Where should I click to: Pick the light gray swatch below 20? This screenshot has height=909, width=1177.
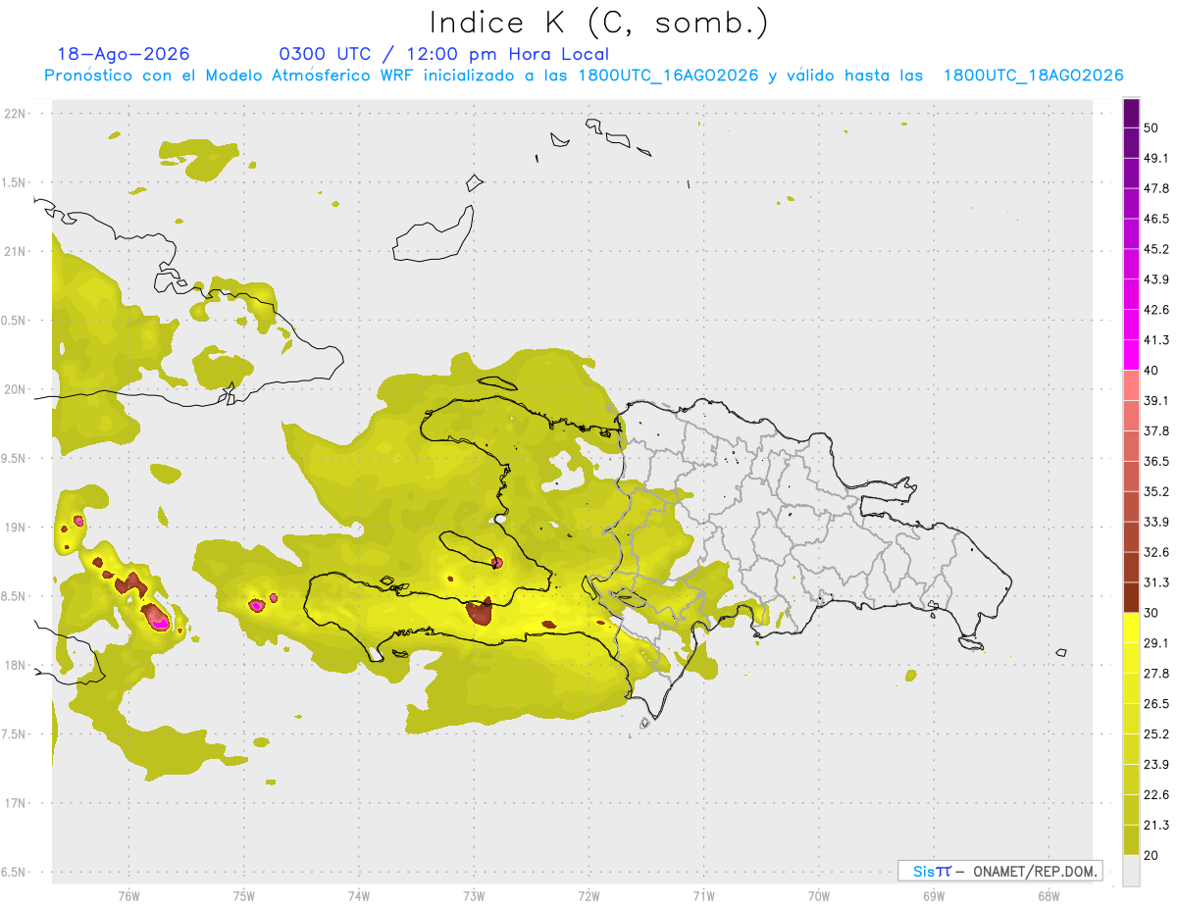(1131, 871)
